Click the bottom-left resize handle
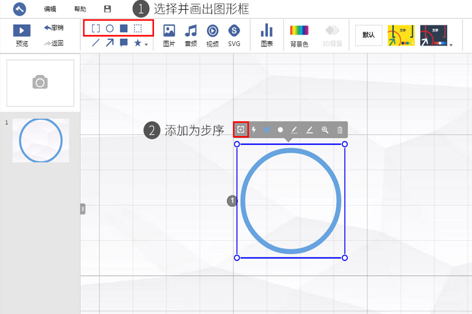Viewport: 472px width, 314px height. pyautogui.click(x=237, y=258)
